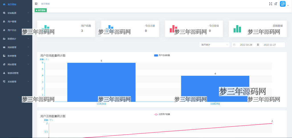The image size is (292, 138).
Task: Click the 系统管理 icon in sidebar
Action: (4, 81)
